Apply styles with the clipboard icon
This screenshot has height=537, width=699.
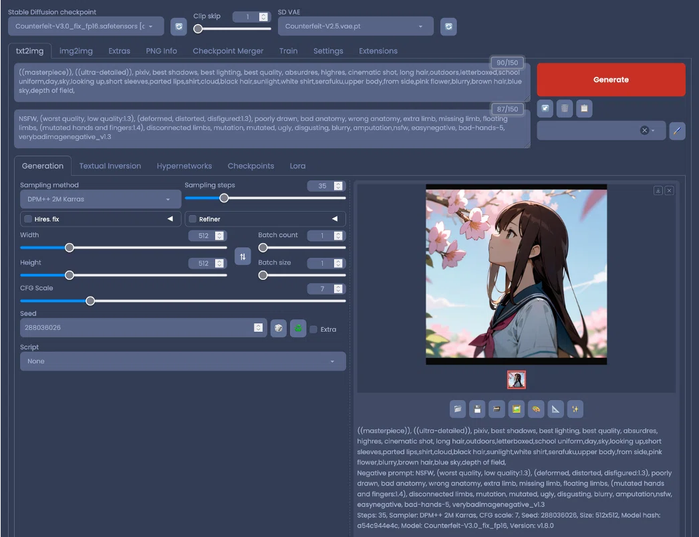pos(584,108)
